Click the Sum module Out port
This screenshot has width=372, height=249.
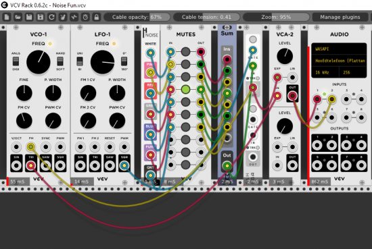point(227,166)
